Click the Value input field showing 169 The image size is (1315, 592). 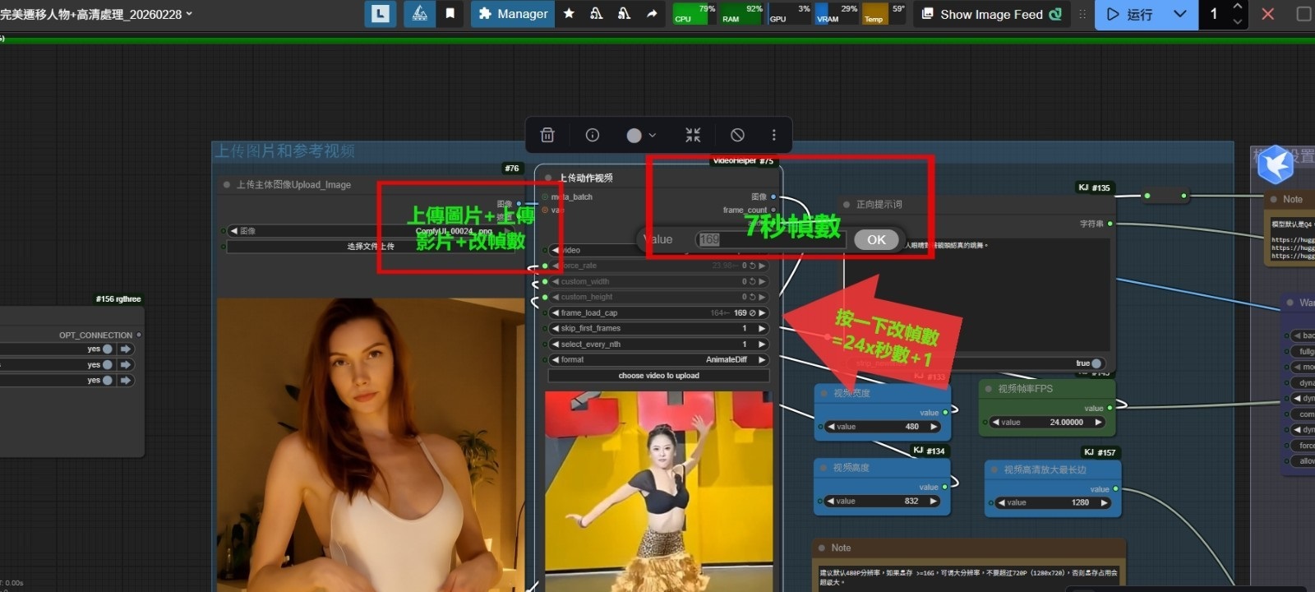coord(768,240)
